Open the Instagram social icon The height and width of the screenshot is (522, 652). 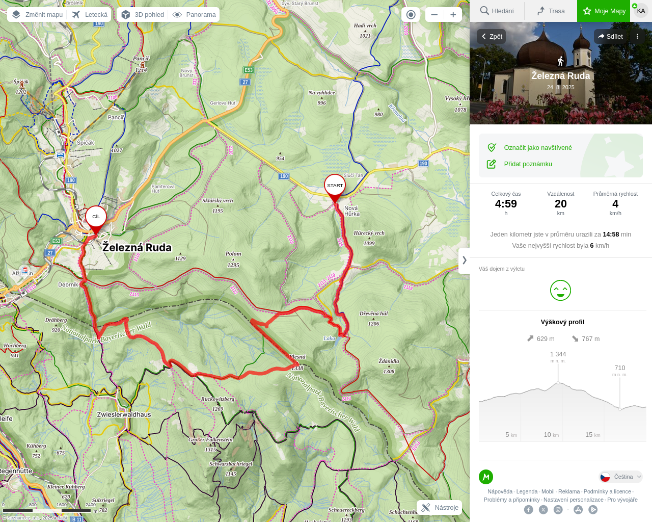[x=558, y=510]
